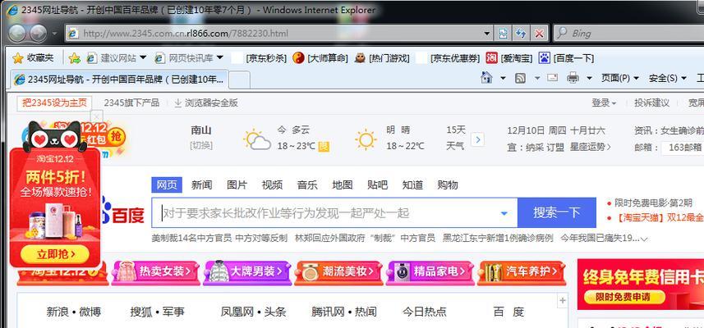Click the next arrow beside 15天天气
The image size is (704, 328).
coord(478,139)
